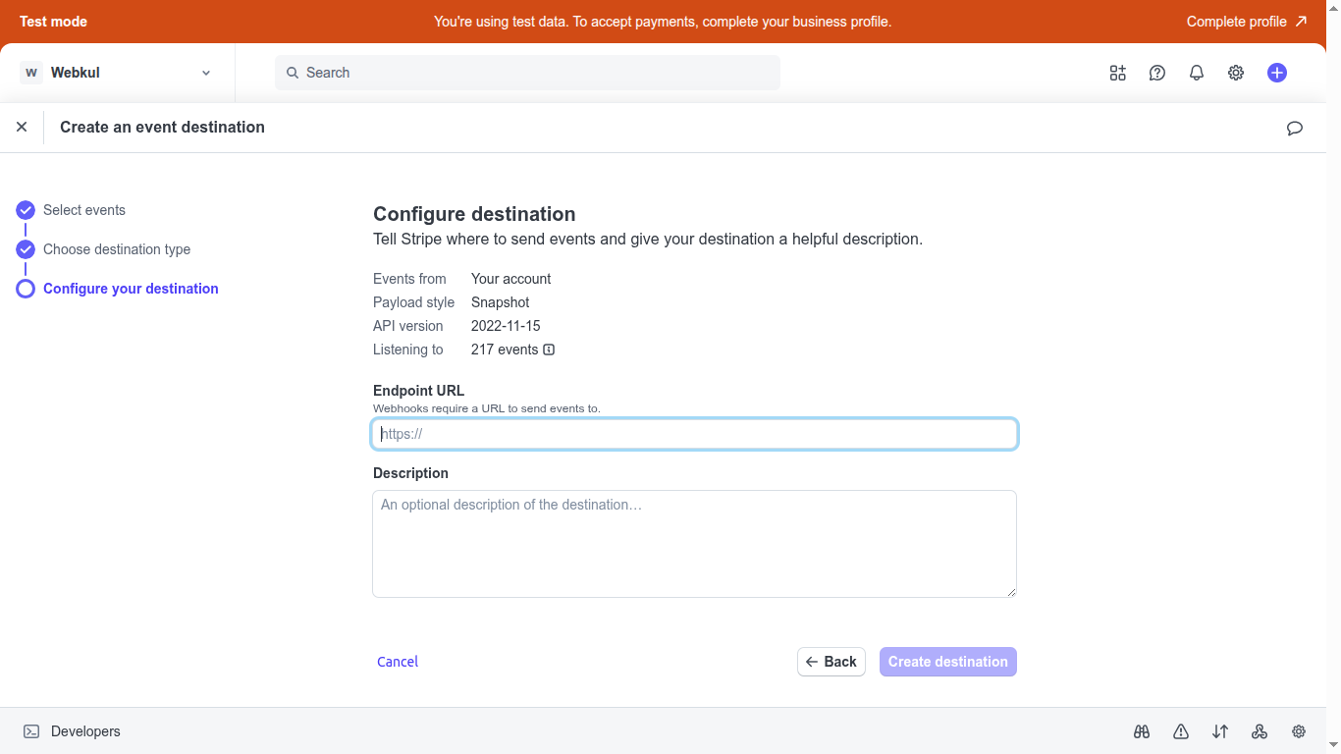
Task: Open Stripe settings gear in top bar
Action: 1235,72
